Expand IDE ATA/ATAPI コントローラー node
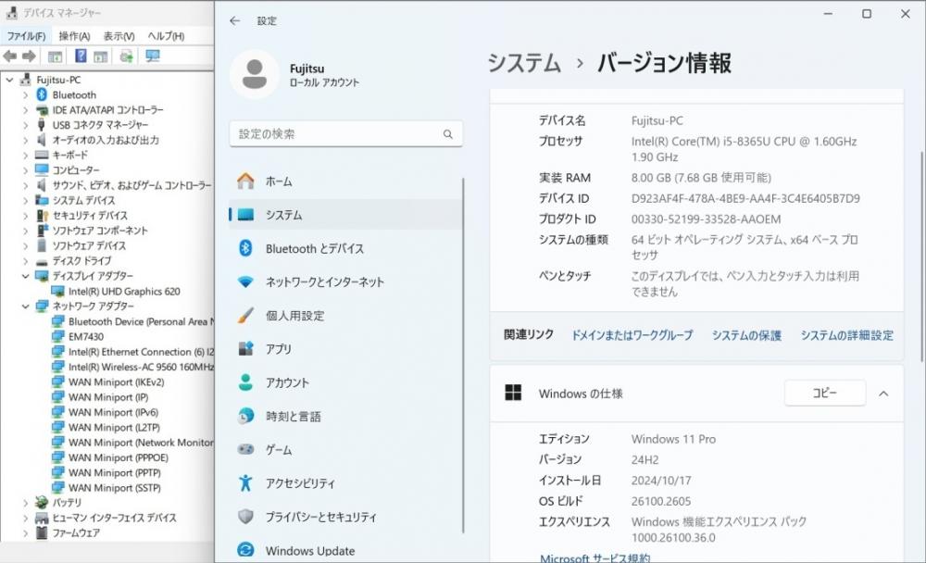This screenshot has width=926, height=563. pos(25,110)
